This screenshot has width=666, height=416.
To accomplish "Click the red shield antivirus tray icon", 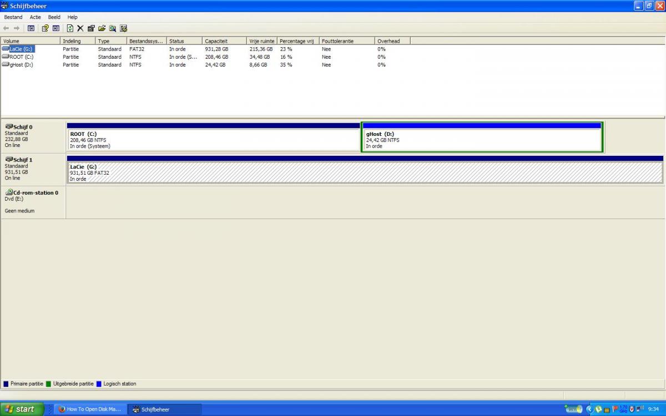I will 632,409.
